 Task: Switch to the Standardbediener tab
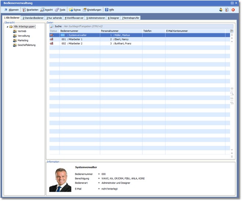click(33, 18)
